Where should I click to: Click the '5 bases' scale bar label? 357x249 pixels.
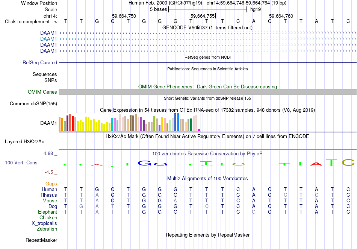tap(158, 9)
